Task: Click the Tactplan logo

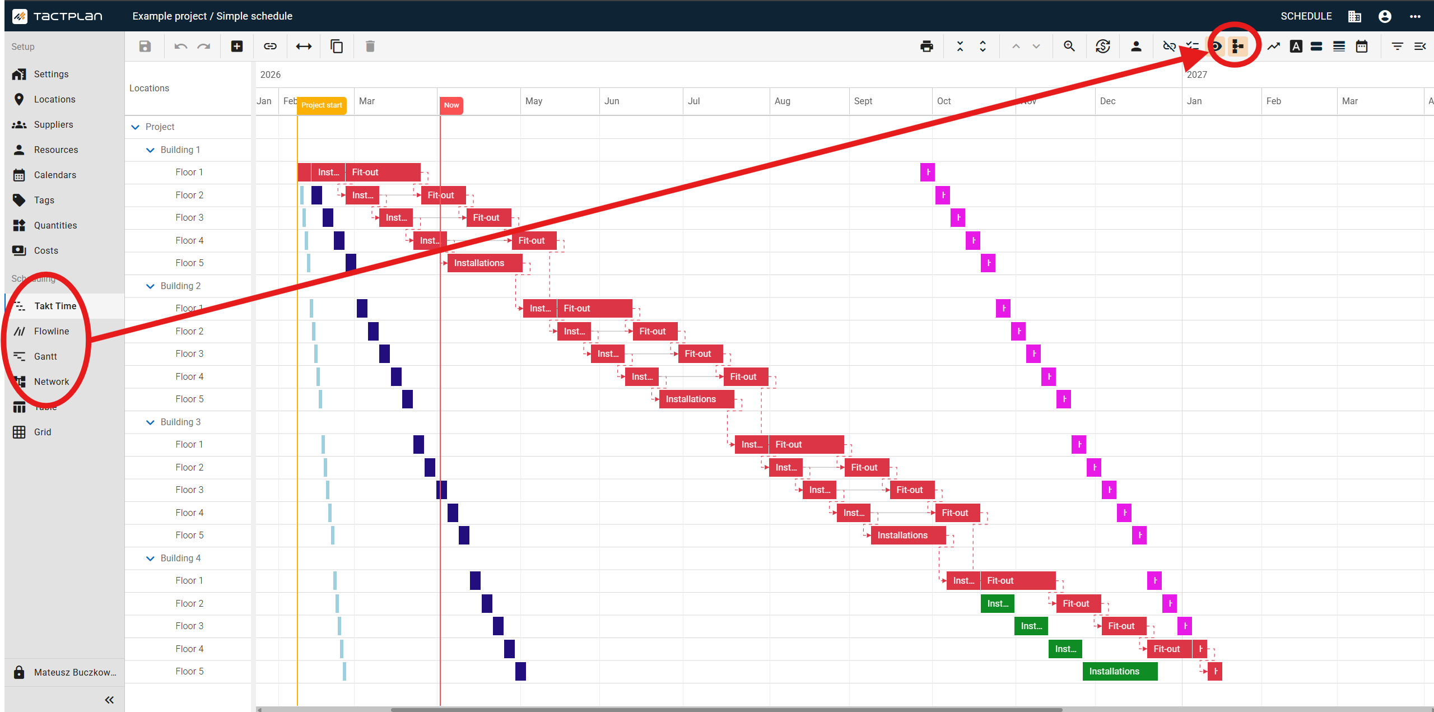Action: (57, 16)
